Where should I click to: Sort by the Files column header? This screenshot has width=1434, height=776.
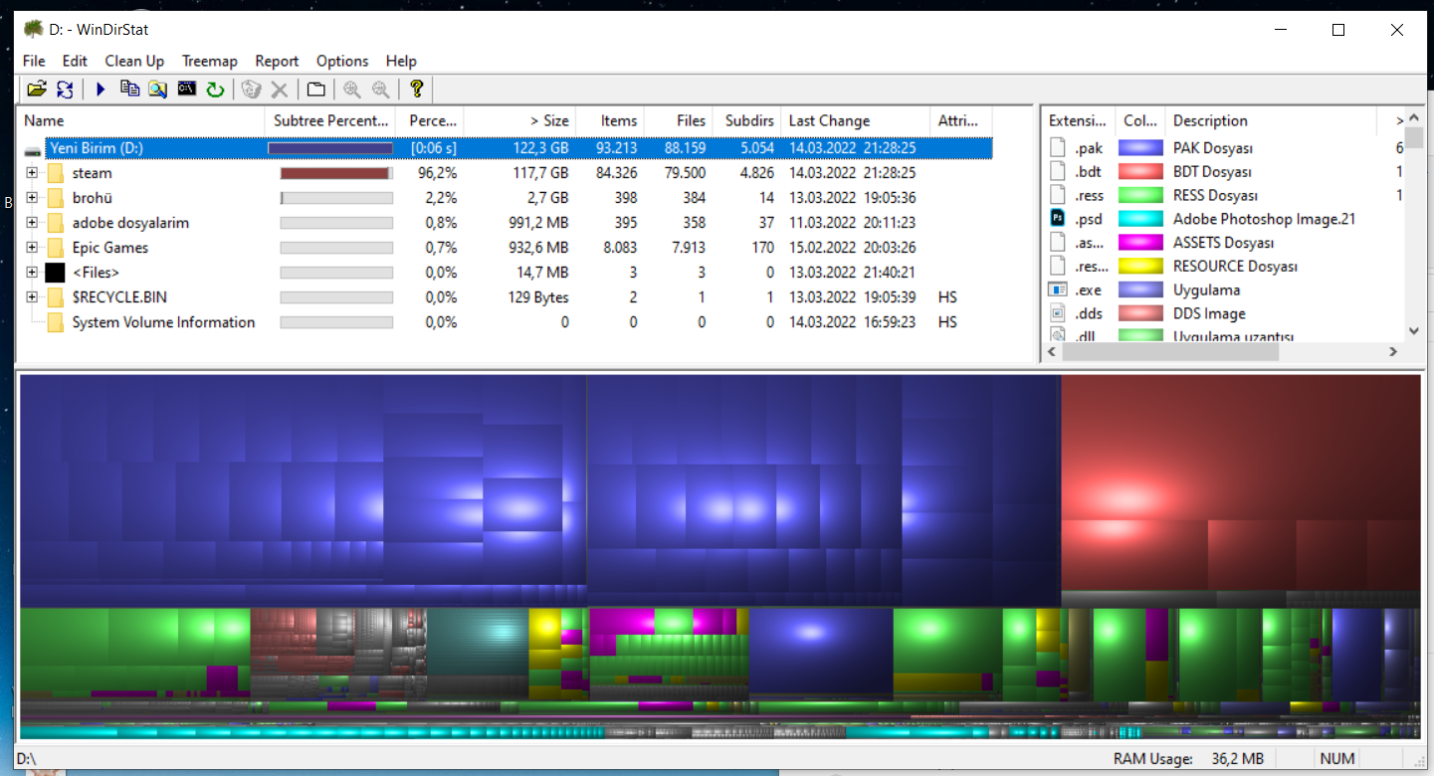tap(680, 120)
